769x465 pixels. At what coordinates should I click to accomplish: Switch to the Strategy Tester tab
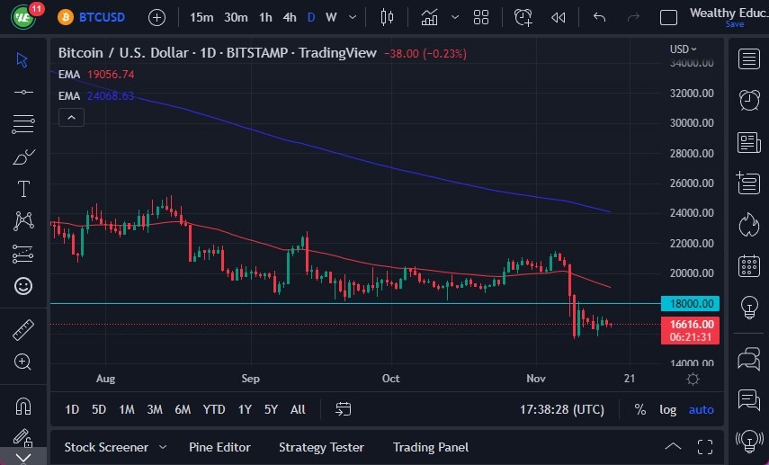point(321,447)
